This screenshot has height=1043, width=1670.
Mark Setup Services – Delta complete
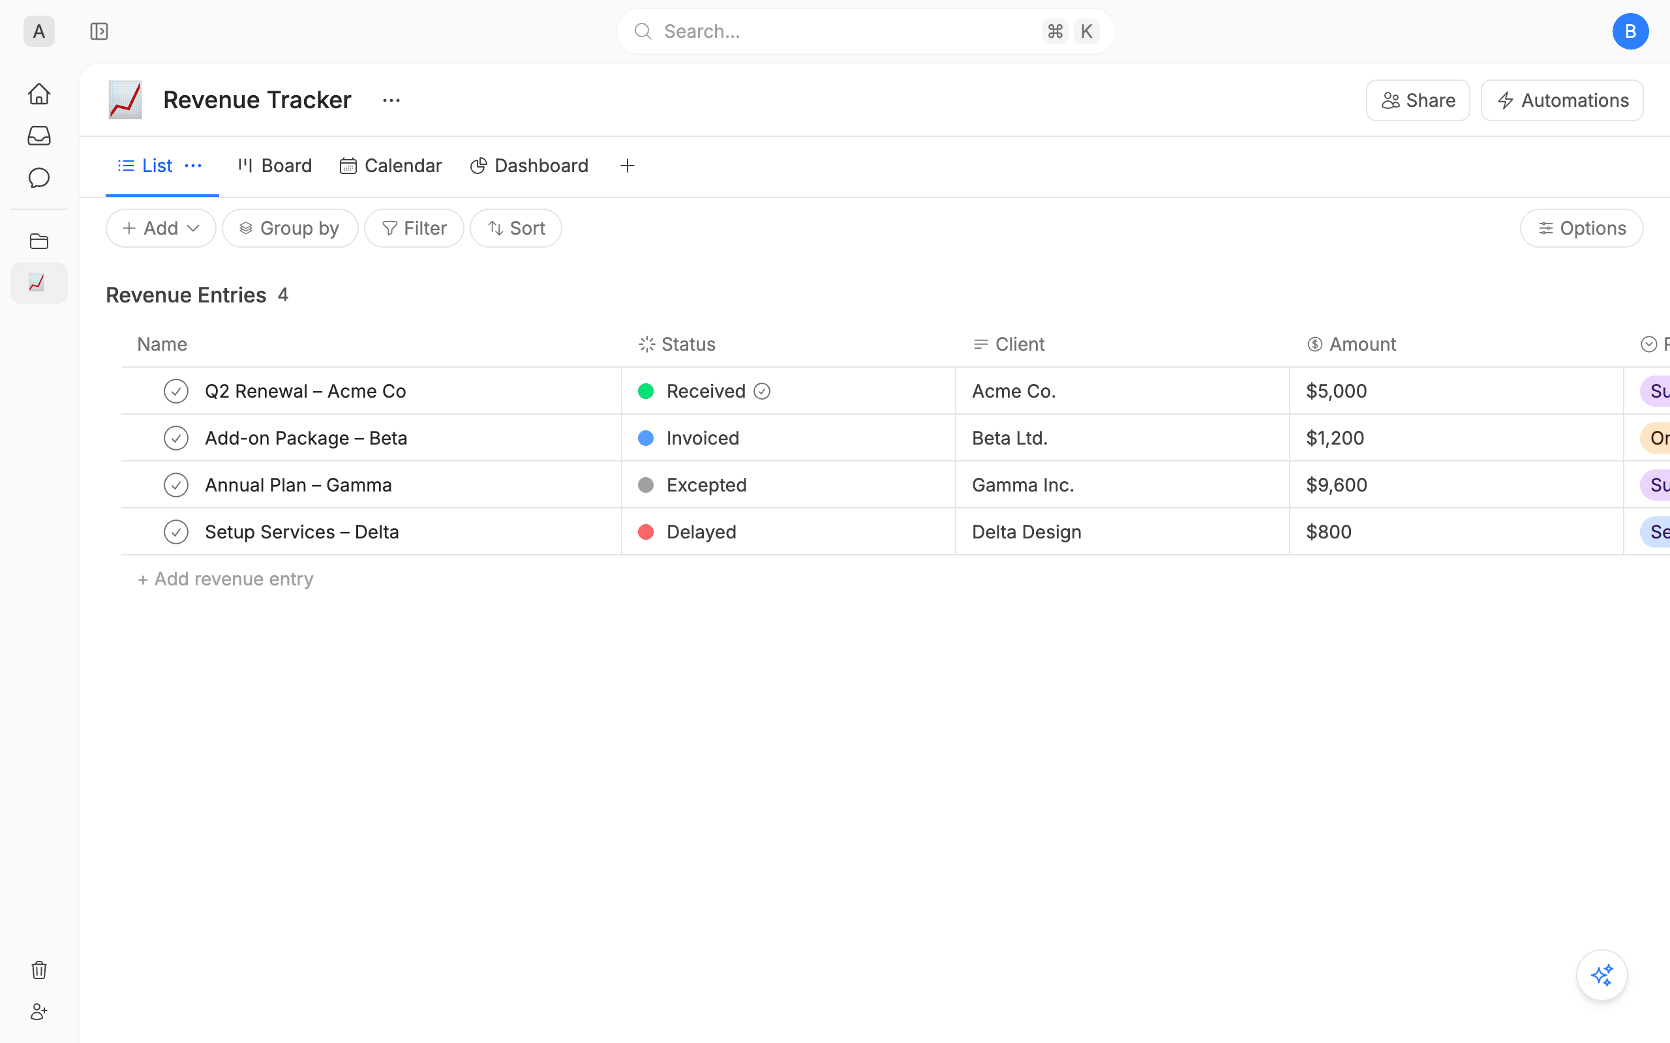(x=176, y=532)
